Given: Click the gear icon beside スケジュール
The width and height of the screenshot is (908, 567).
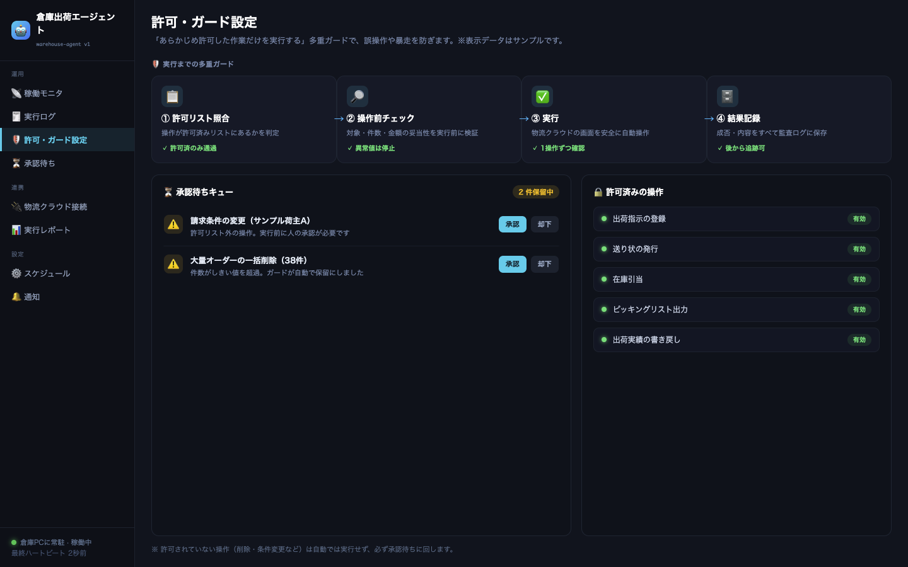Looking at the screenshot, I should pyautogui.click(x=16, y=273).
